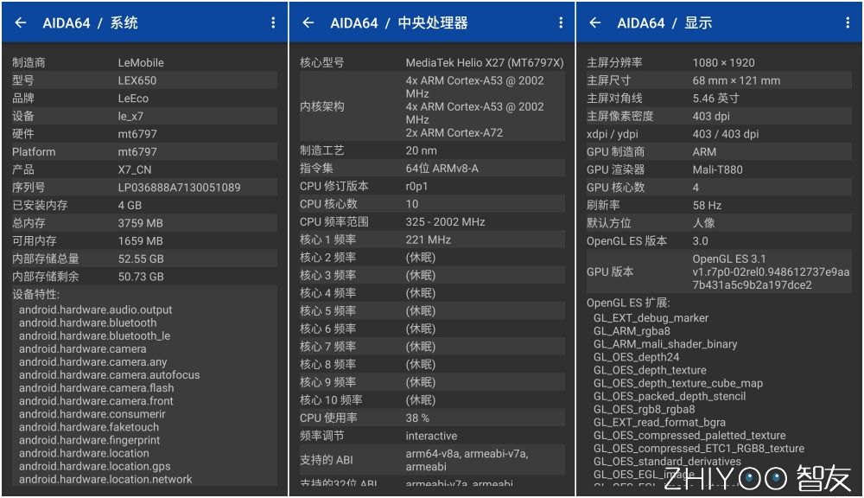Viewport: 864px width, 498px height.
Task: Tap the CPU 核心数 10 row
Action: [x=432, y=203]
